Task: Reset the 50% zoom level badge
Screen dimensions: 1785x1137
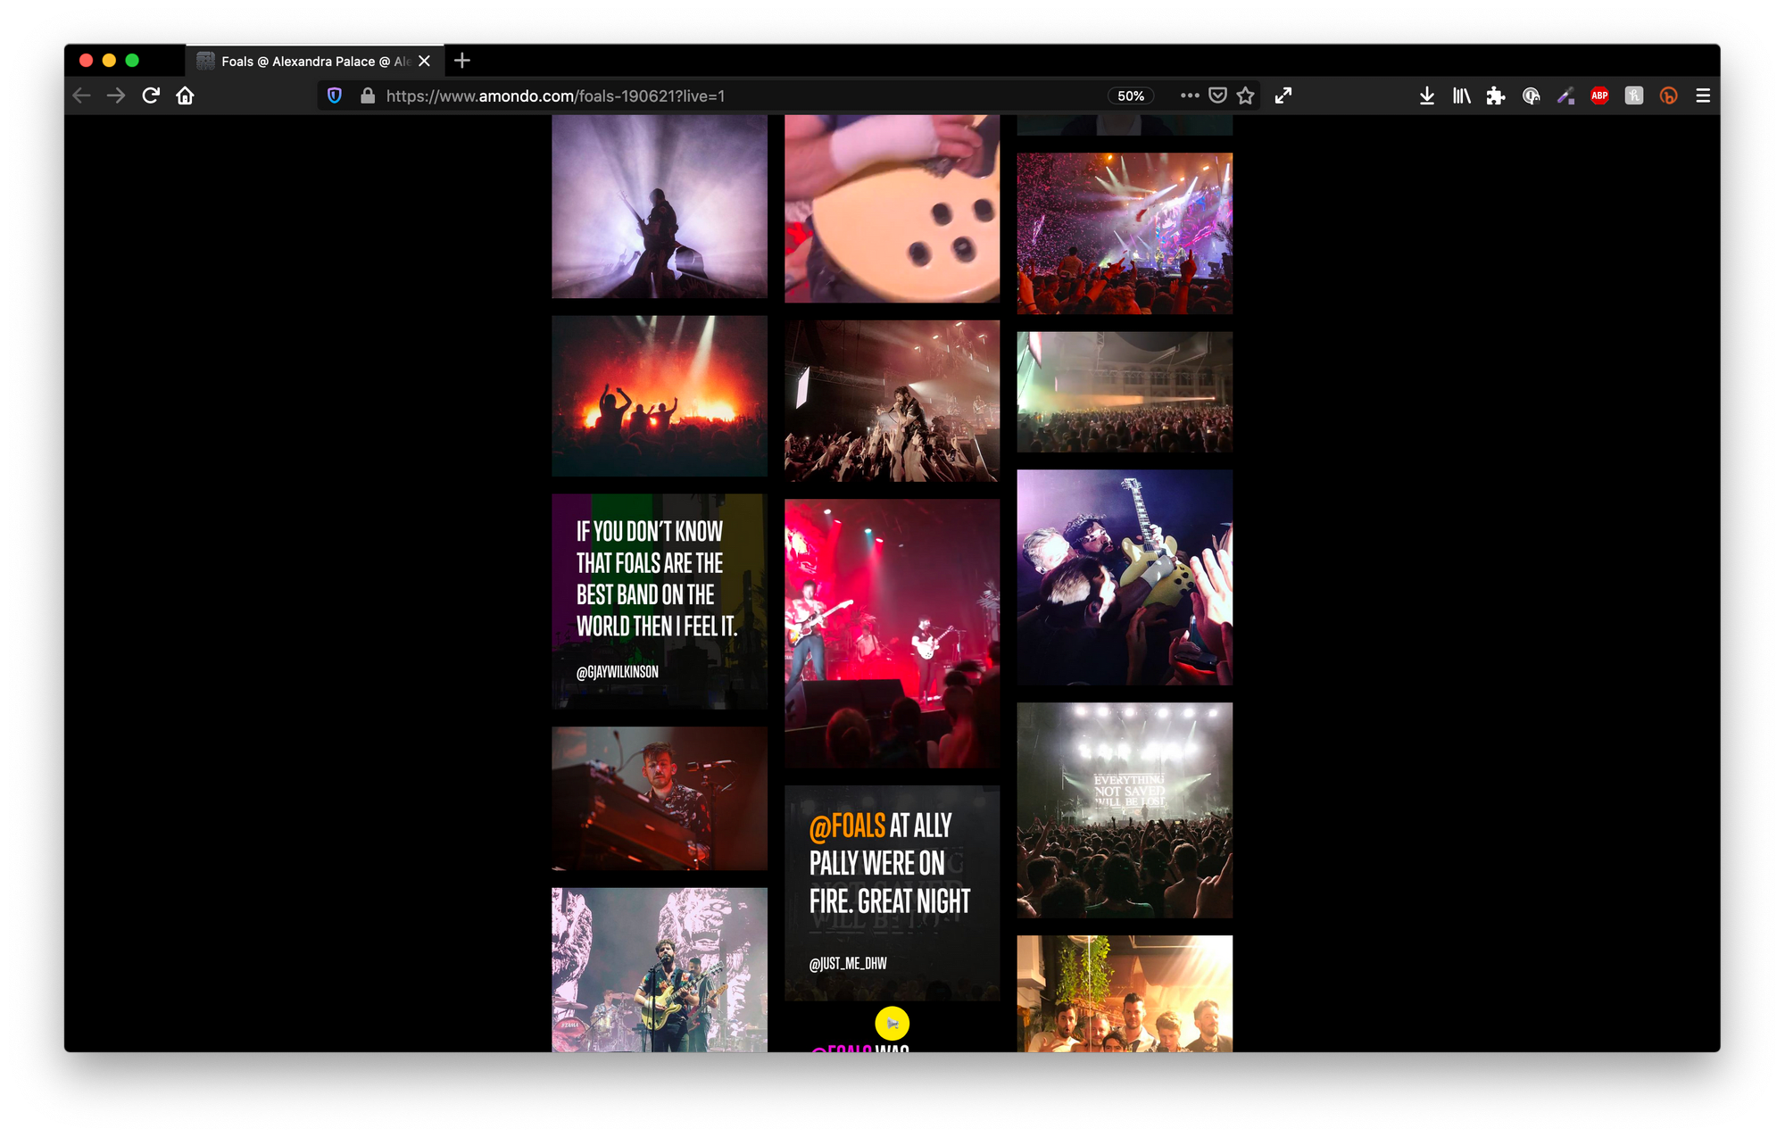Action: pyautogui.click(x=1131, y=95)
